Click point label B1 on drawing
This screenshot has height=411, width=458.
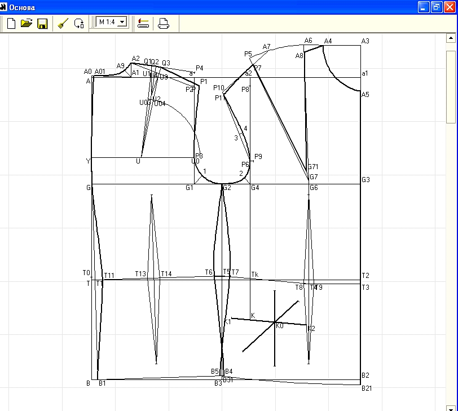(102, 383)
